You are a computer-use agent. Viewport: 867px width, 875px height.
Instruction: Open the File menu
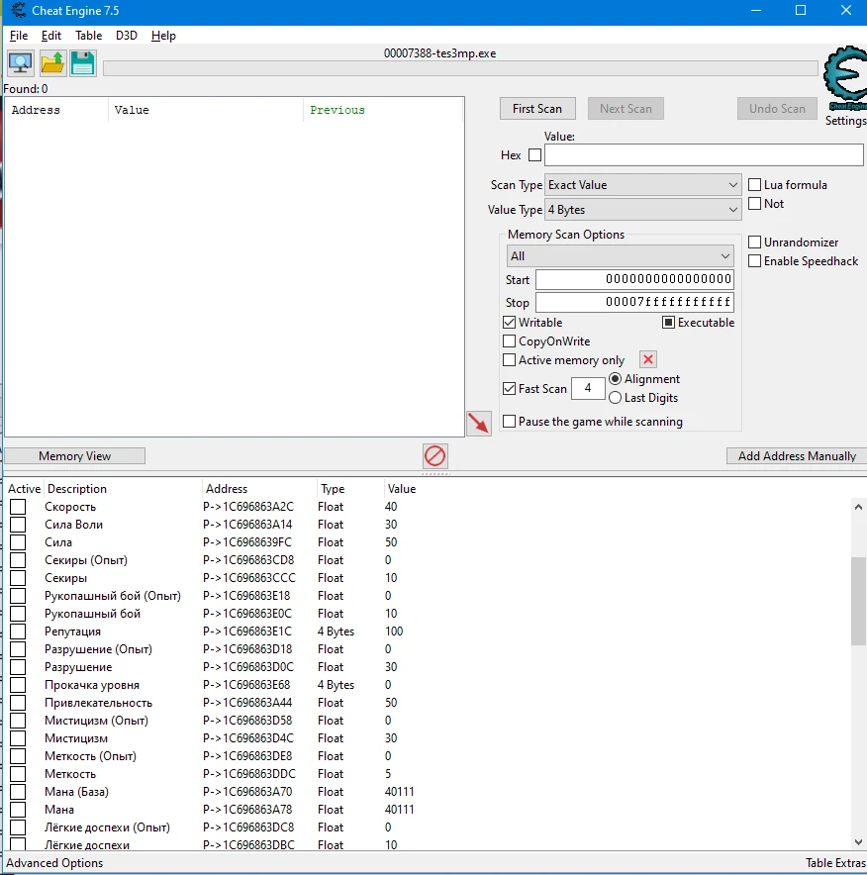pos(19,36)
